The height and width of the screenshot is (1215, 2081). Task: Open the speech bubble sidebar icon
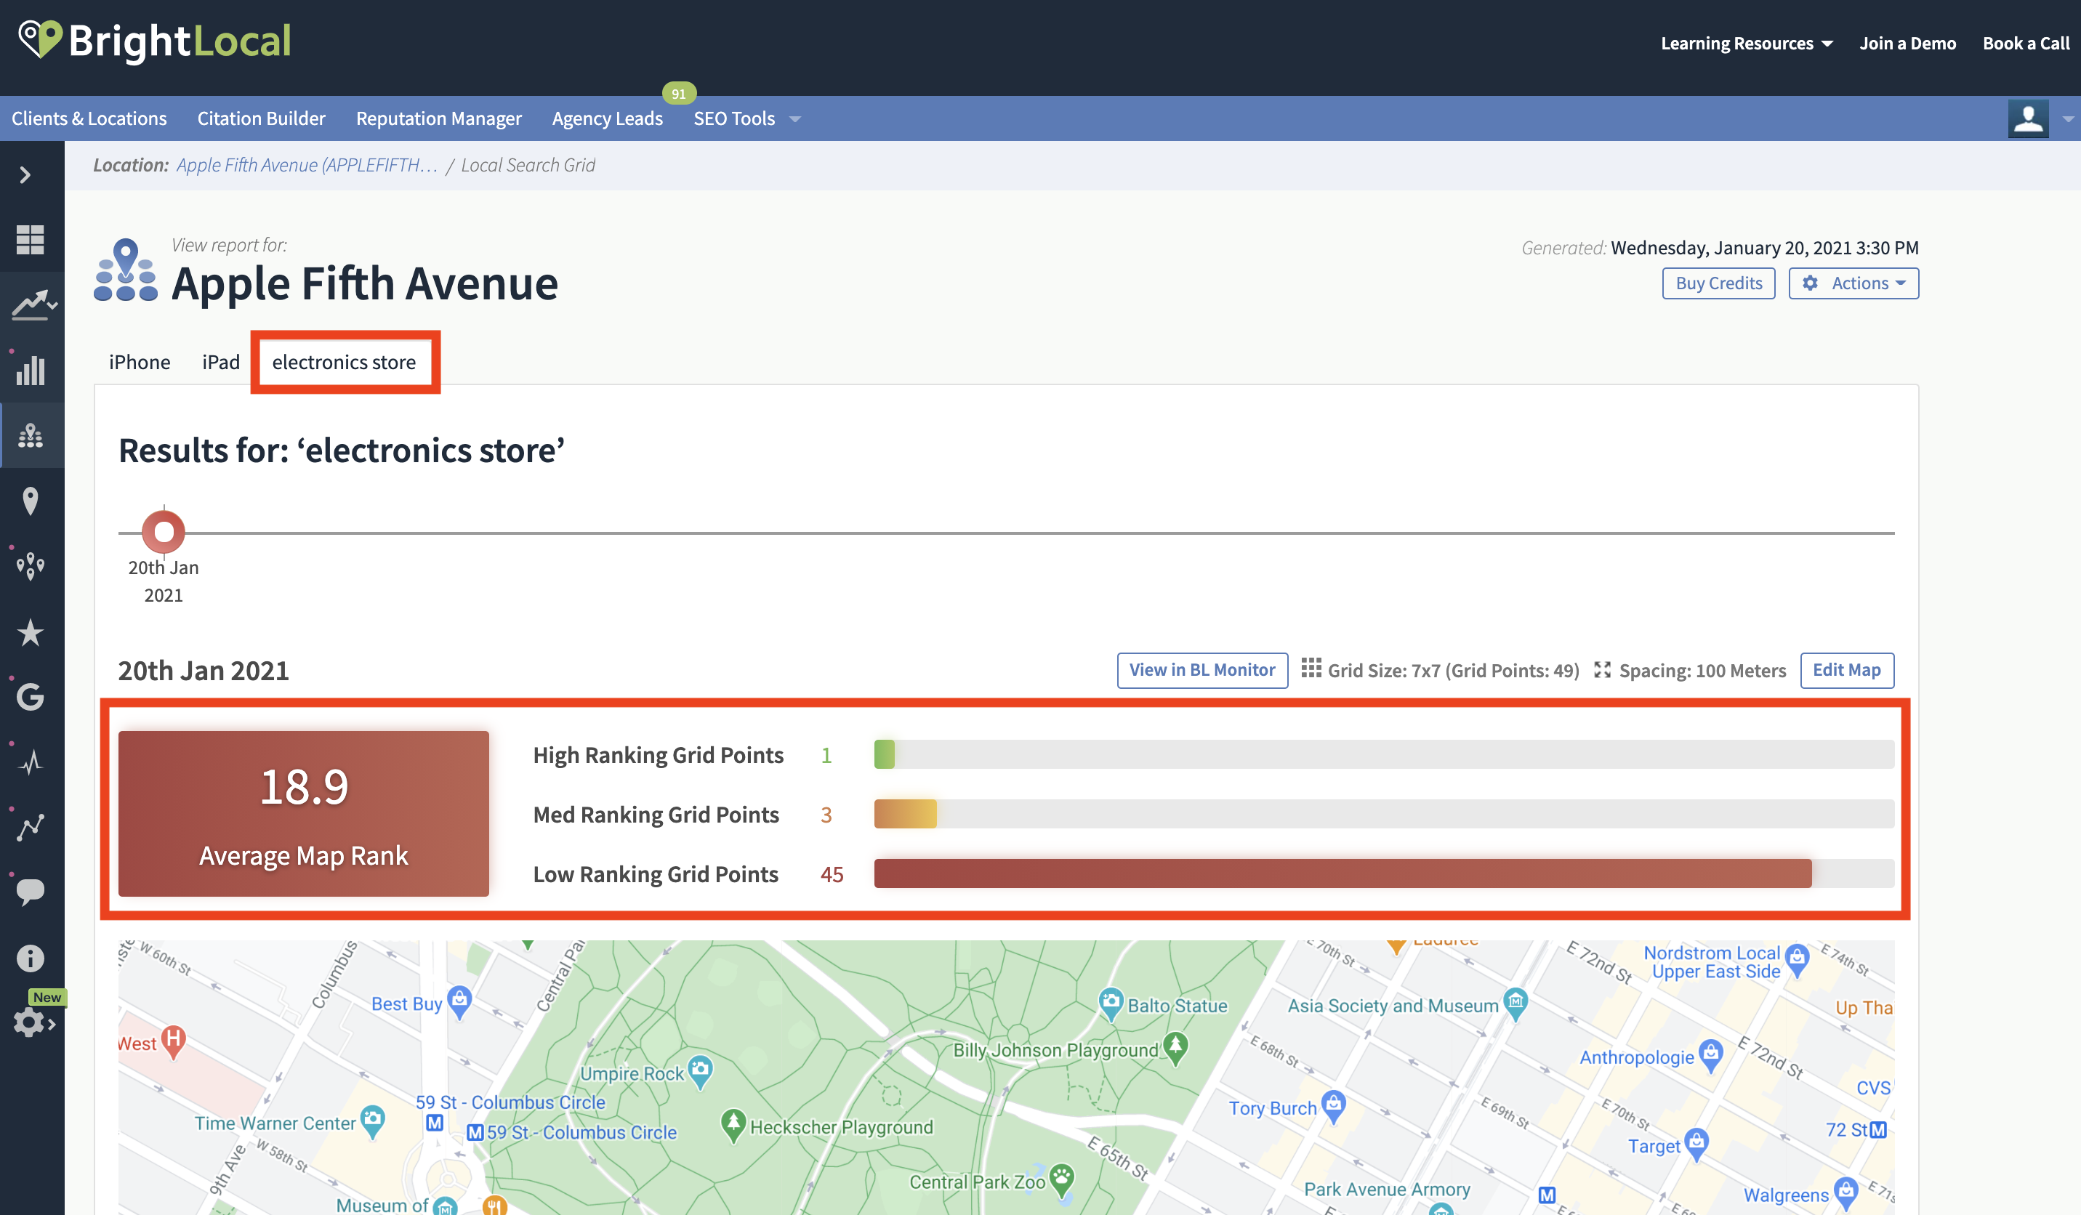click(x=31, y=892)
